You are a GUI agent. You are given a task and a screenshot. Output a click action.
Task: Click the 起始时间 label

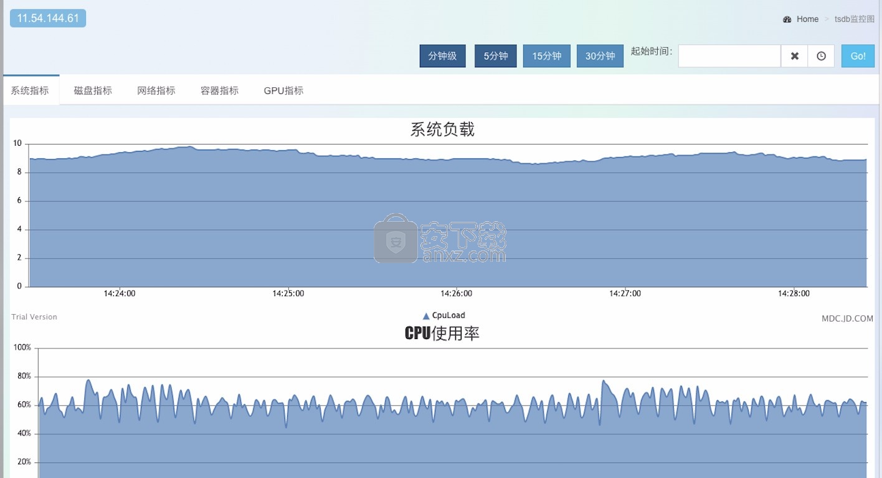click(x=652, y=51)
